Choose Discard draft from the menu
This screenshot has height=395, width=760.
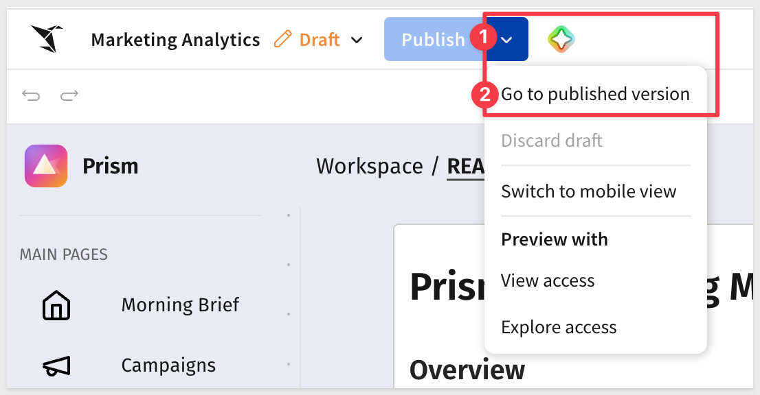pyautogui.click(x=552, y=141)
